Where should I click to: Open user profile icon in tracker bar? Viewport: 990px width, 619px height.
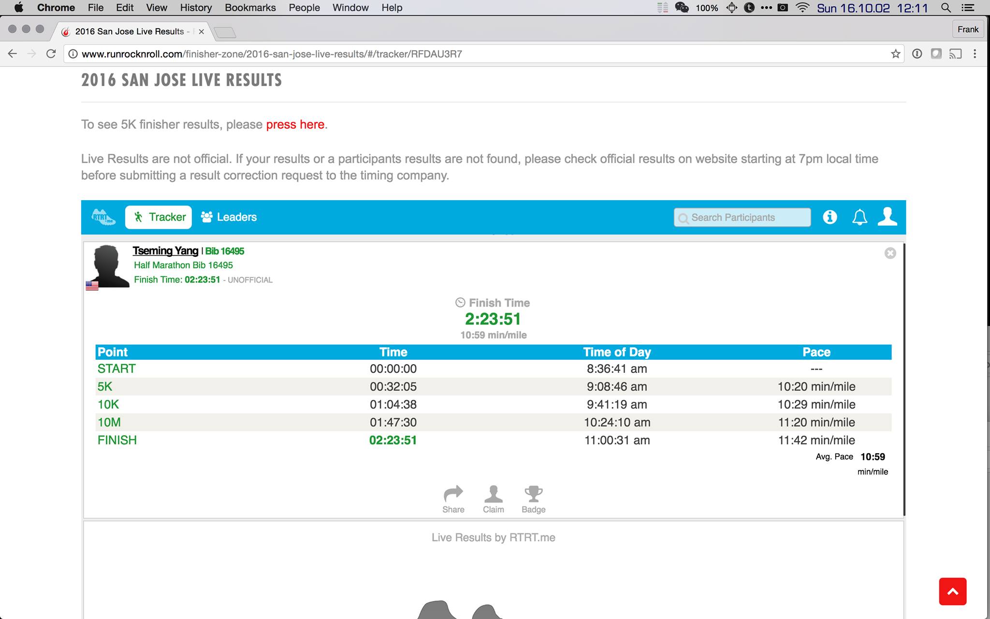[887, 217]
